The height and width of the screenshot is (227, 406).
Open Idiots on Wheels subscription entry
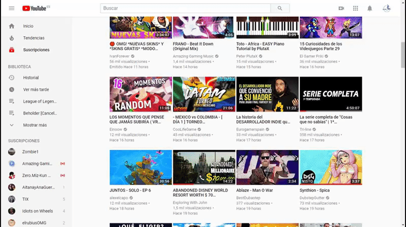(36, 211)
